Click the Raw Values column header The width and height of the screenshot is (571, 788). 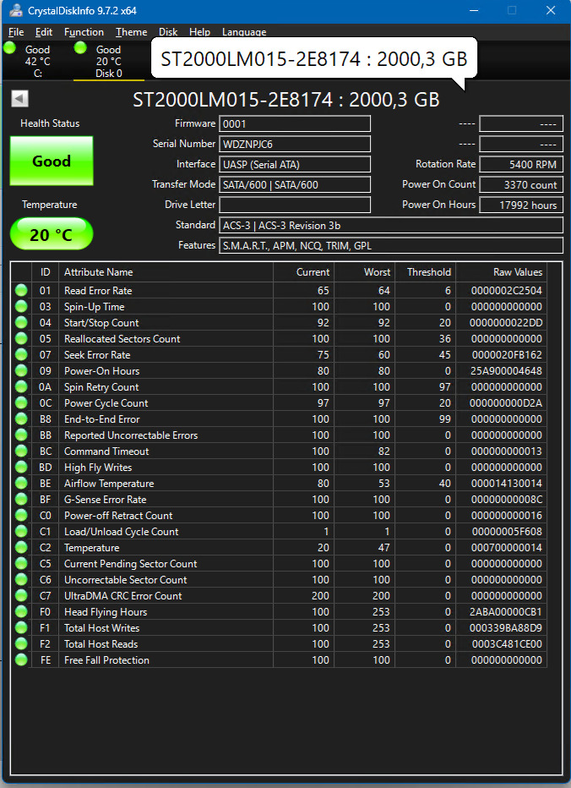tap(501, 272)
